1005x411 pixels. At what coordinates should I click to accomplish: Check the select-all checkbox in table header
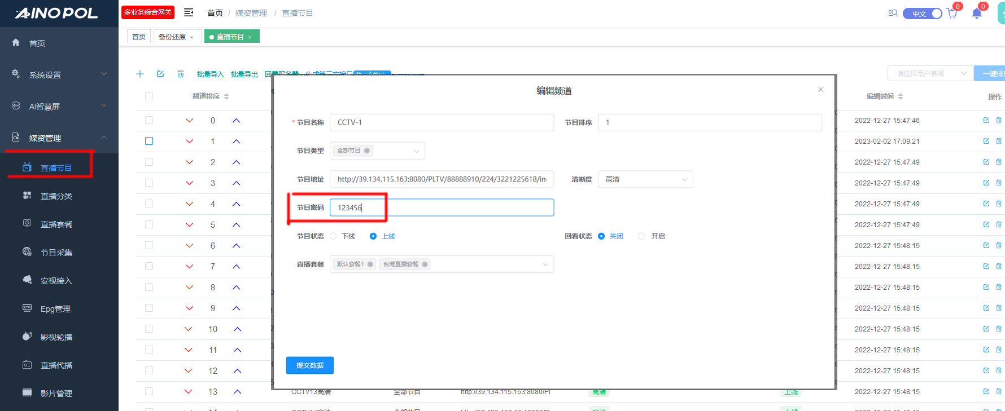[x=149, y=96]
